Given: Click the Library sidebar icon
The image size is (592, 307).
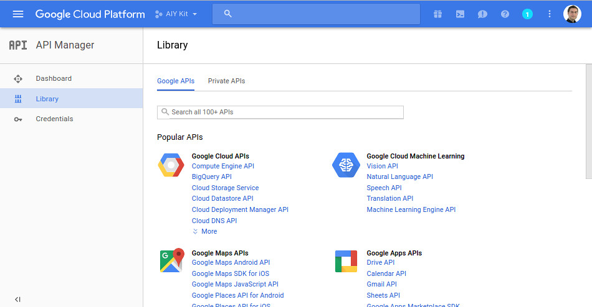Looking at the screenshot, I should (17, 99).
